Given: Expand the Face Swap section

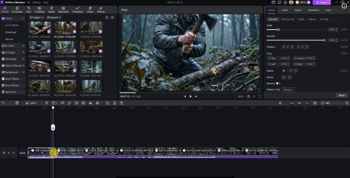Looking at the screenshot, I should tap(24, 59).
